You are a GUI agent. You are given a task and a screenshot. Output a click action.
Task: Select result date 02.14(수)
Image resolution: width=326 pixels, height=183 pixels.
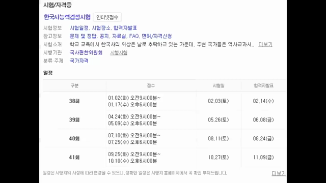point(263,101)
